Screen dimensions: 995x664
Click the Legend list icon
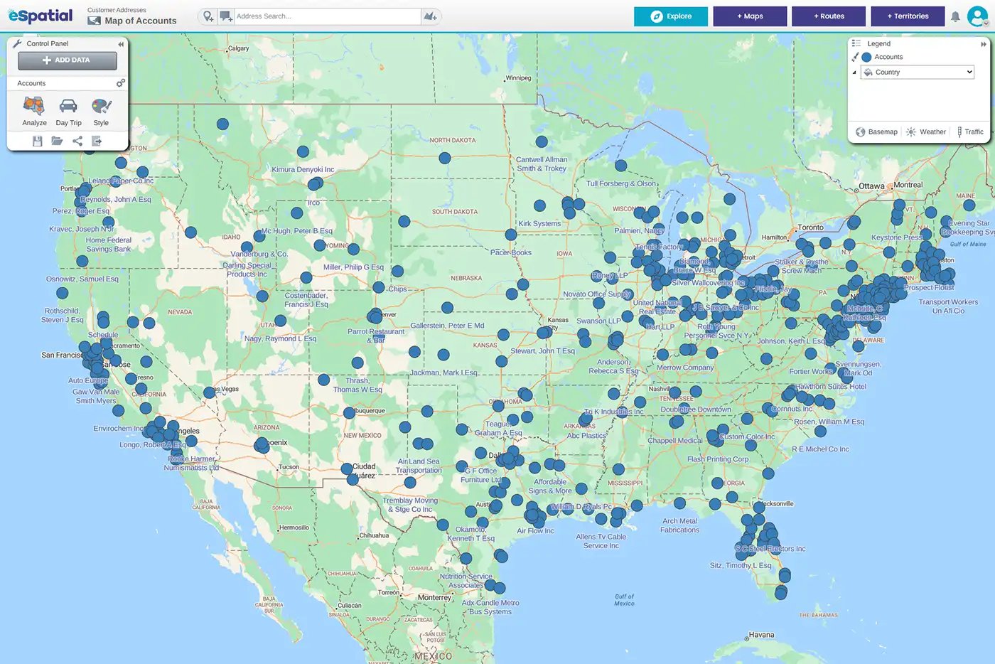(856, 43)
